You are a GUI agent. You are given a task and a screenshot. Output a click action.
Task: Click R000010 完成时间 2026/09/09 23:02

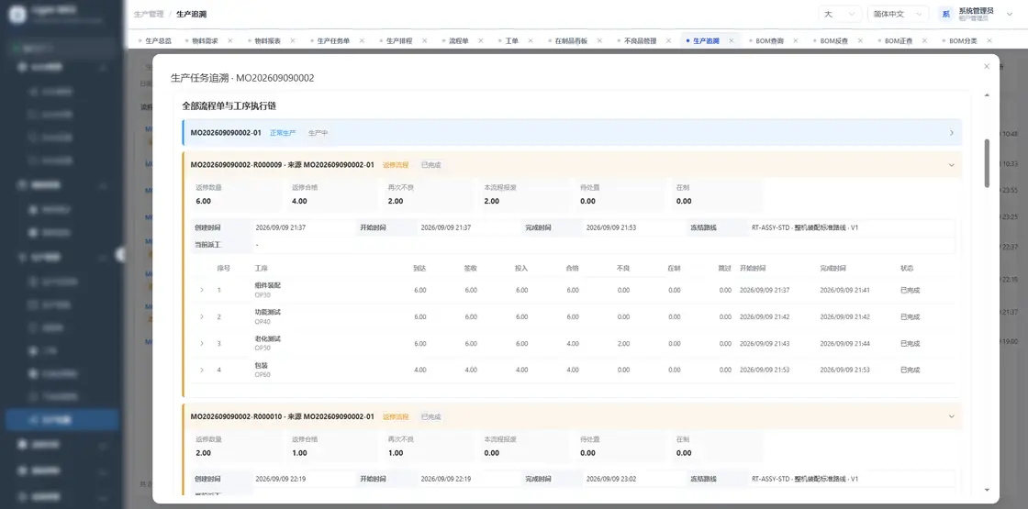611,479
